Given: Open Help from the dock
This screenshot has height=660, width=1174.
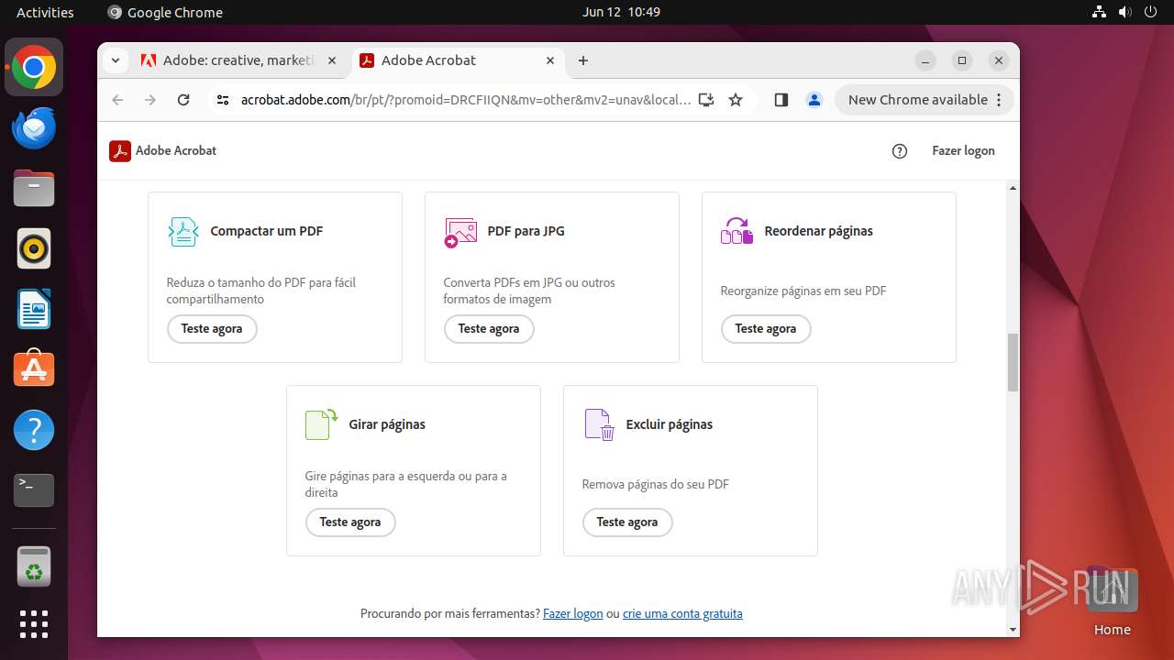Looking at the screenshot, I should coord(34,430).
